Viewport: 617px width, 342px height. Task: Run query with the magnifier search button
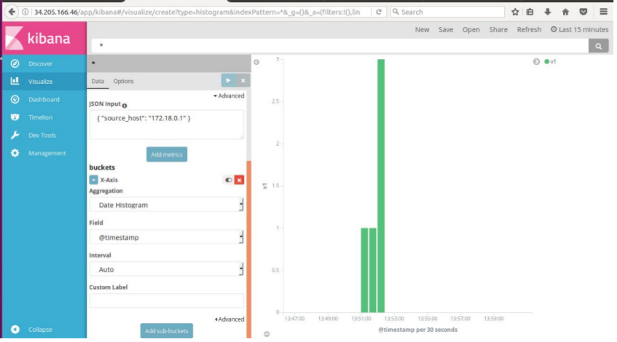[x=598, y=46]
